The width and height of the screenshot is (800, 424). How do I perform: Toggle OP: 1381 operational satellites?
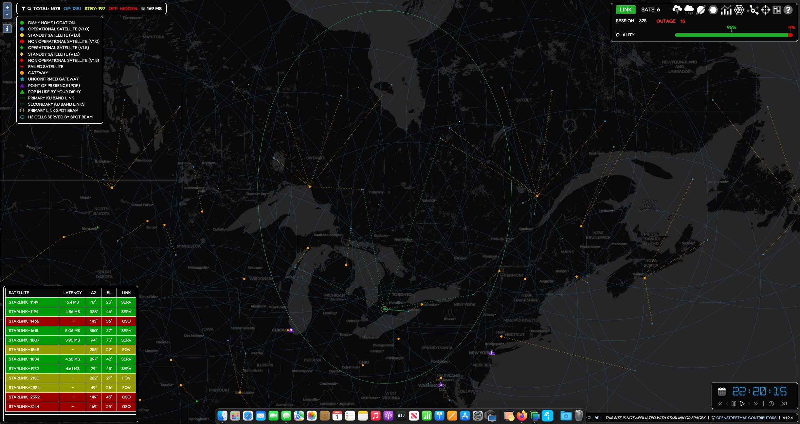[x=72, y=9]
